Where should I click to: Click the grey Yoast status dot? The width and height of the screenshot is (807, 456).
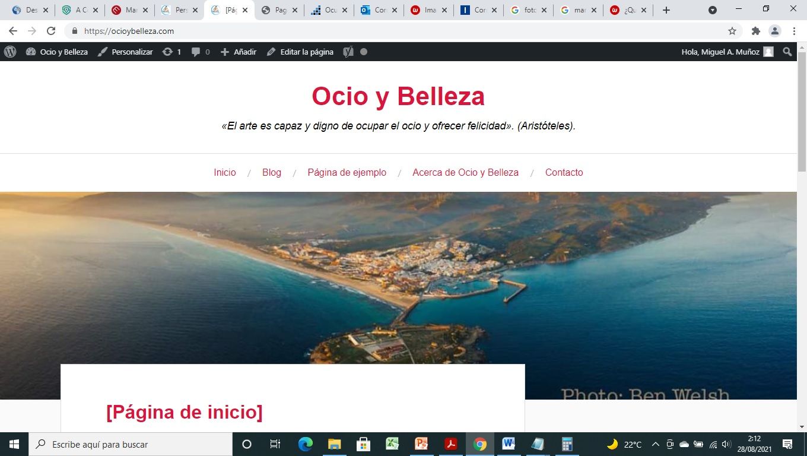point(364,52)
